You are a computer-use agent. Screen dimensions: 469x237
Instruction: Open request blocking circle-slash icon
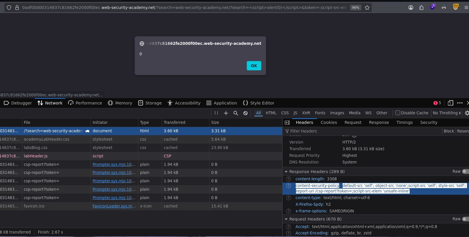[x=245, y=113]
